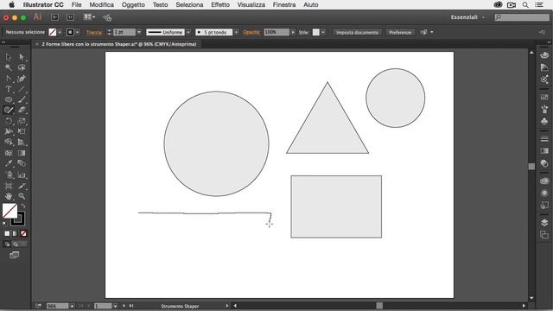The width and height of the screenshot is (553, 311).
Task: Open the Transparency panel icon
Action: [x=544, y=163]
